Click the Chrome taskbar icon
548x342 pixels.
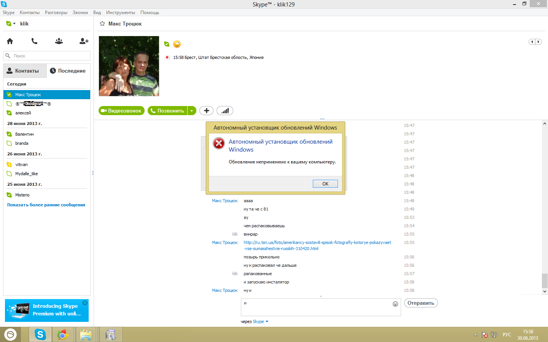63,334
